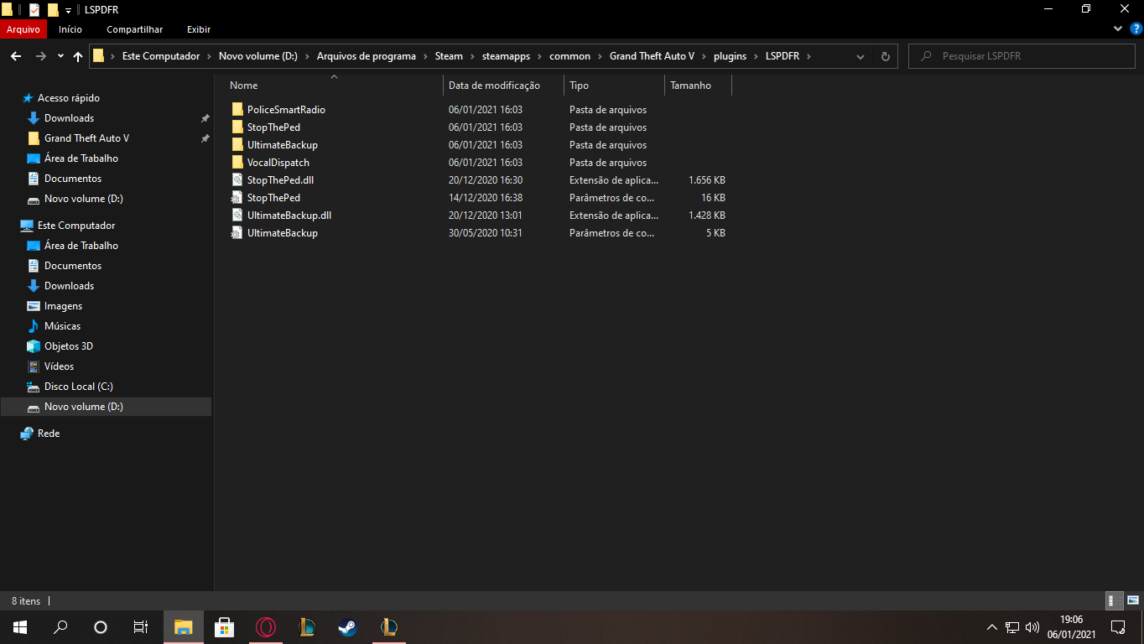Open the taskbar search
Screen dimensions: 1144x644
(x=60, y=627)
